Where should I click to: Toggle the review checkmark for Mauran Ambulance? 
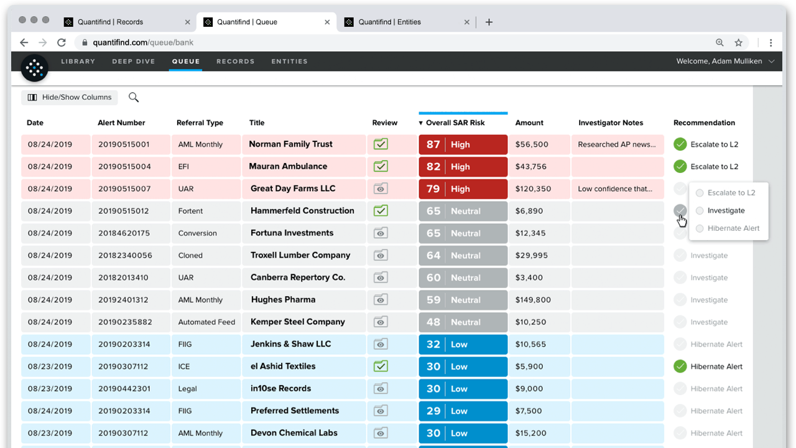[381, 166]
